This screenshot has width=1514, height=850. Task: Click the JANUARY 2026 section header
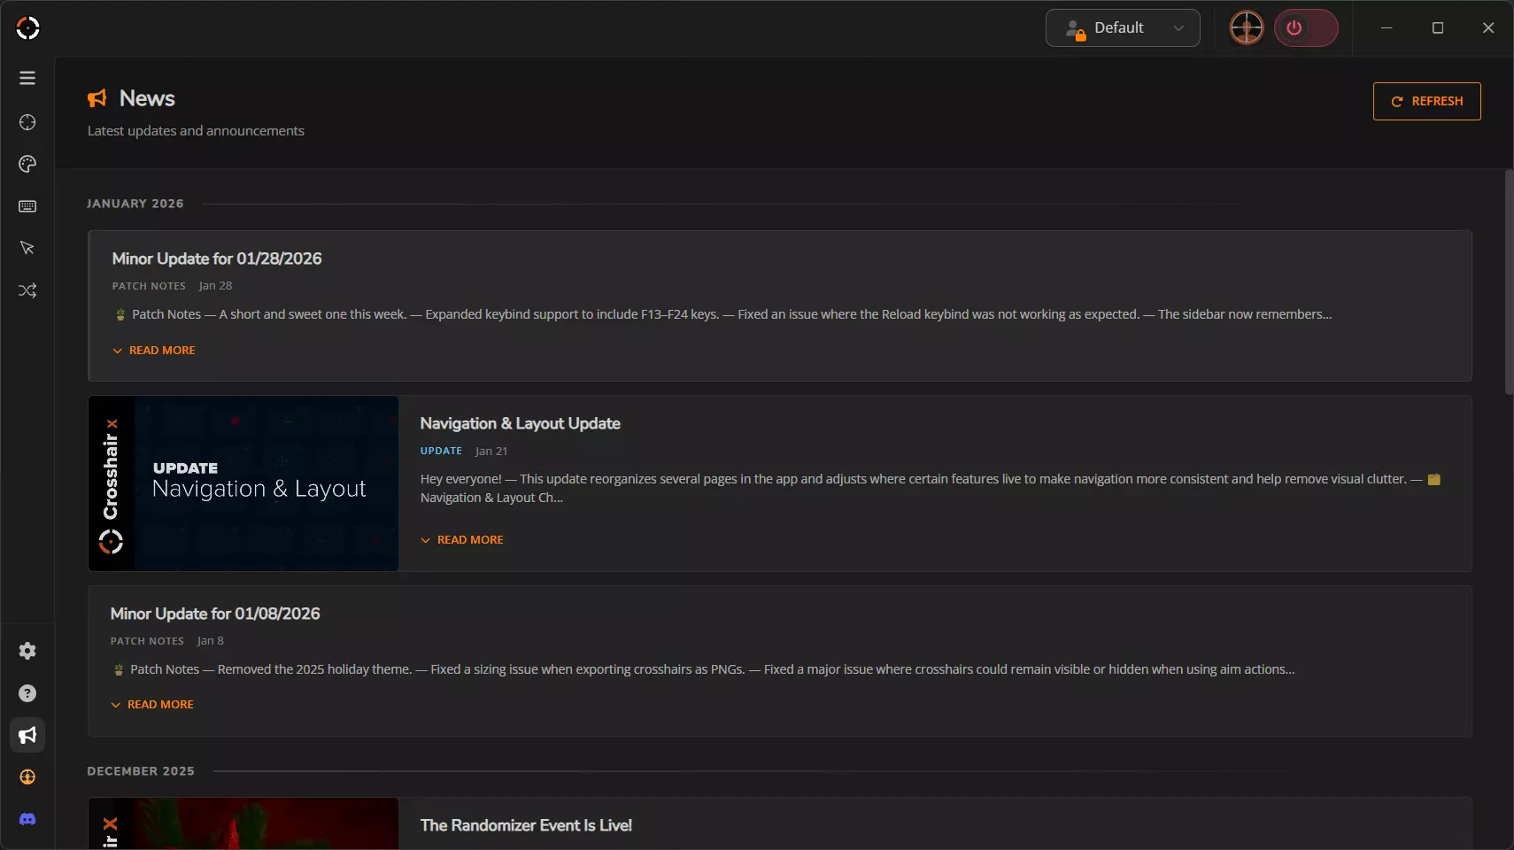point(135,204)
